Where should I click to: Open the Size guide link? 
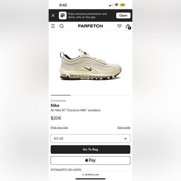(x=124, y=128)
